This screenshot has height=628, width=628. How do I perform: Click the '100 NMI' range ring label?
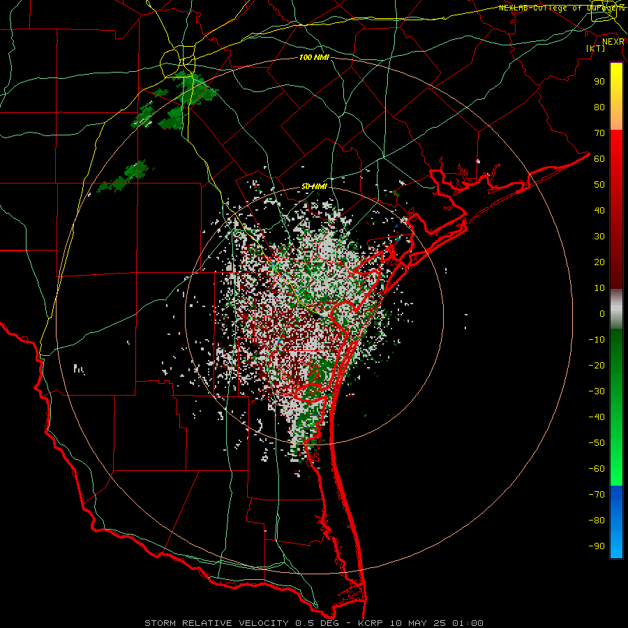(x=314, y=57)
